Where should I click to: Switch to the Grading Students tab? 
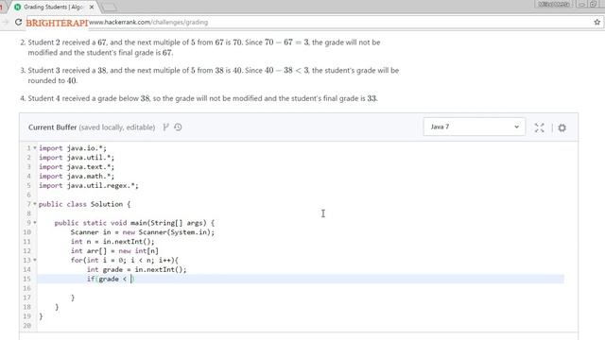coord(53,7)
